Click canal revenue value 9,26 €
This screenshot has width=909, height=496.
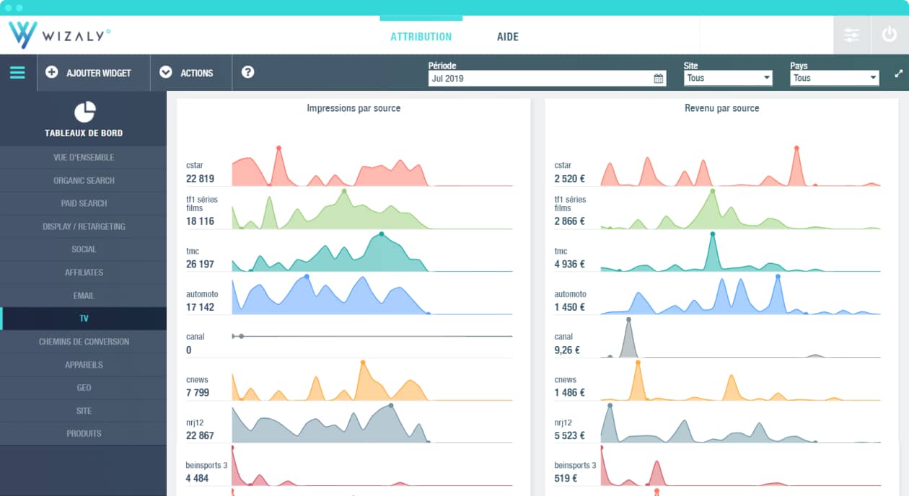click(567, 350)
